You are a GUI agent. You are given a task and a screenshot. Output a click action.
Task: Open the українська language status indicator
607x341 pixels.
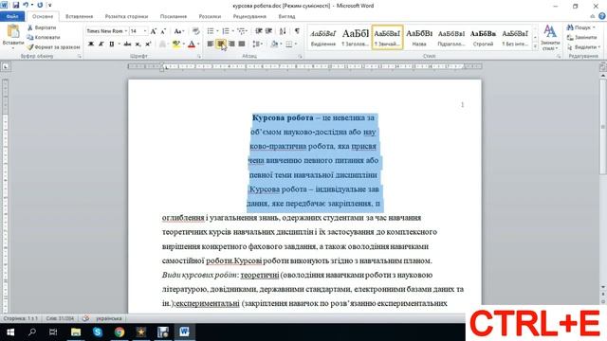[x=109, y=318]
